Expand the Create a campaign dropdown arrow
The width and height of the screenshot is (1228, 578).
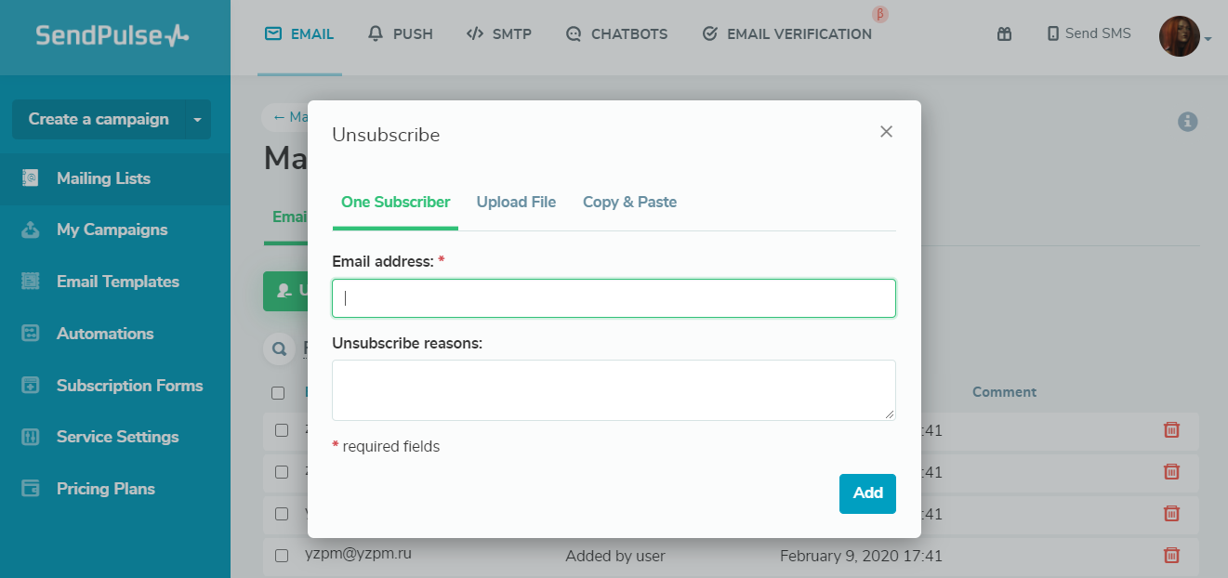click(198, 120)
